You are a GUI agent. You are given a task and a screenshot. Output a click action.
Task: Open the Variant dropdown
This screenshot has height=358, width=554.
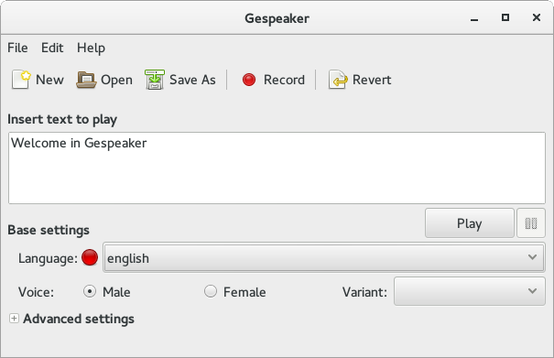pyautogui.click(x=470, y=291)
